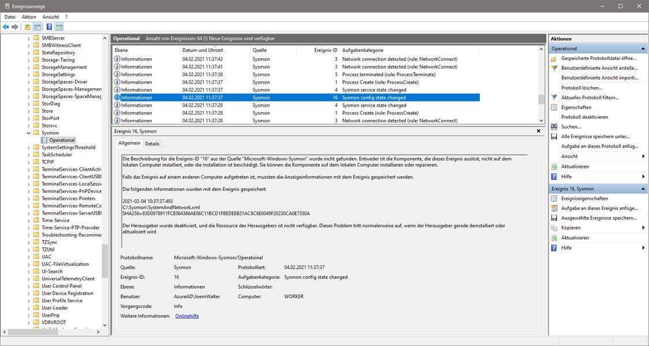
Task: Click the event list vertical scrollbar down arrow
Action: point(541,121)
